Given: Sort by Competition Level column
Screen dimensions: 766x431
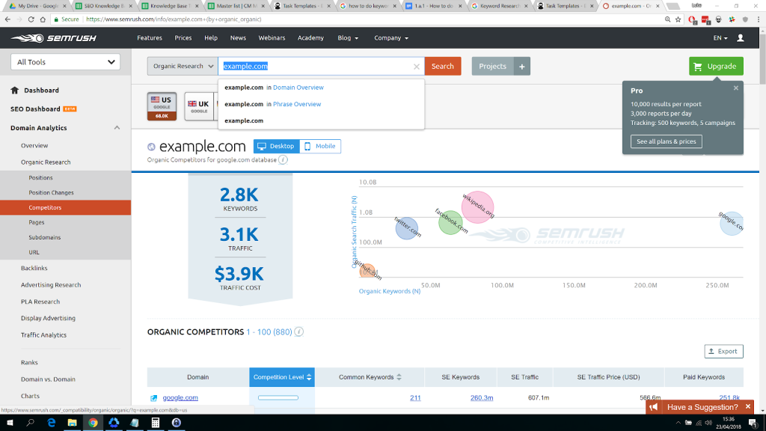Looking at the screenshot, I should (x=282, y=377).
